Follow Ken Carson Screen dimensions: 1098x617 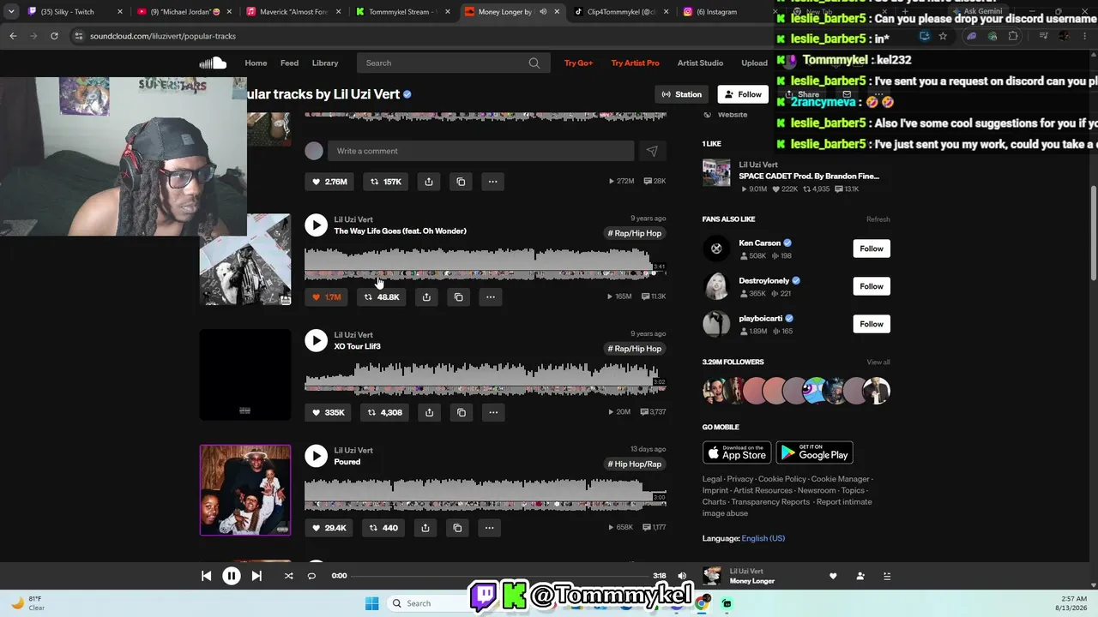pyautogui.click(x=872, y=249)
